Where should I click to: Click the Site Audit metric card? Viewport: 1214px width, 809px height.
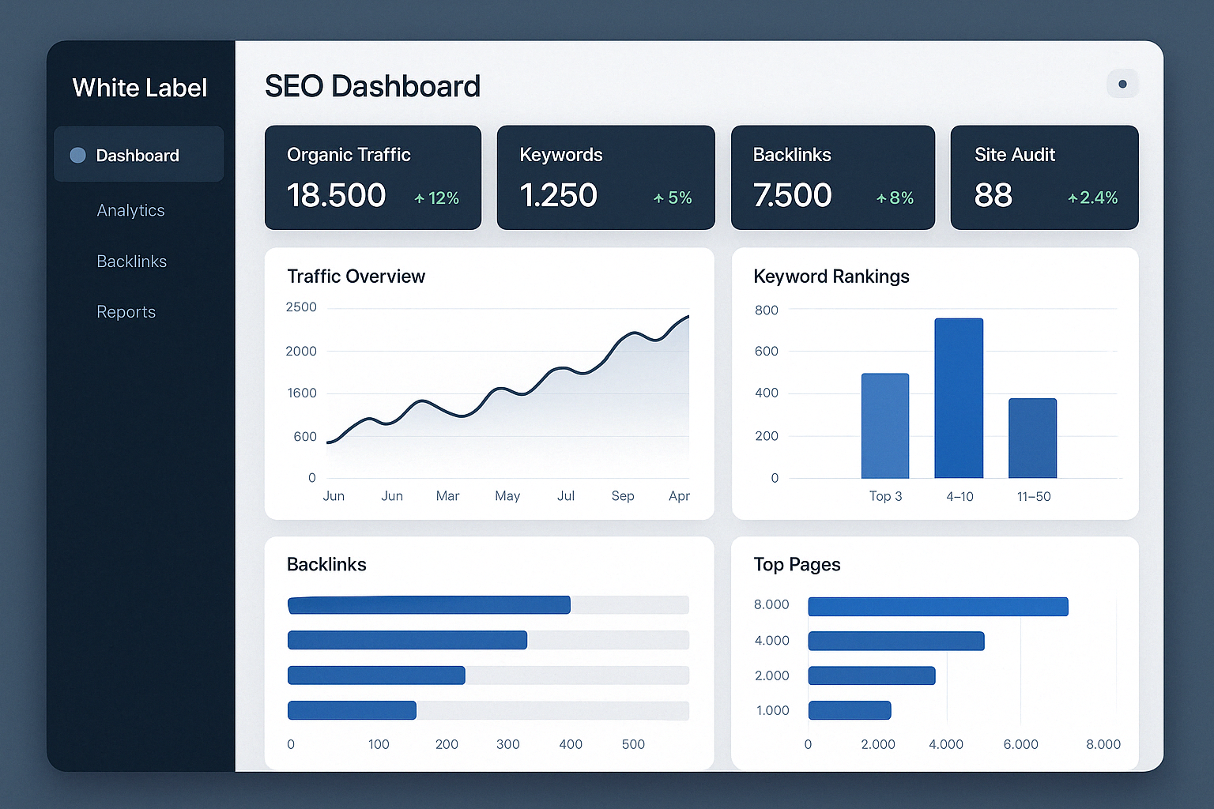pos(1044,177)
